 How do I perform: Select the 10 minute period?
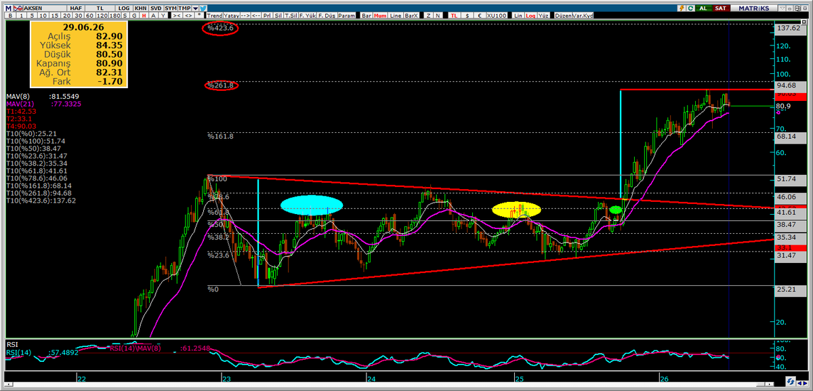click(43, 16)
